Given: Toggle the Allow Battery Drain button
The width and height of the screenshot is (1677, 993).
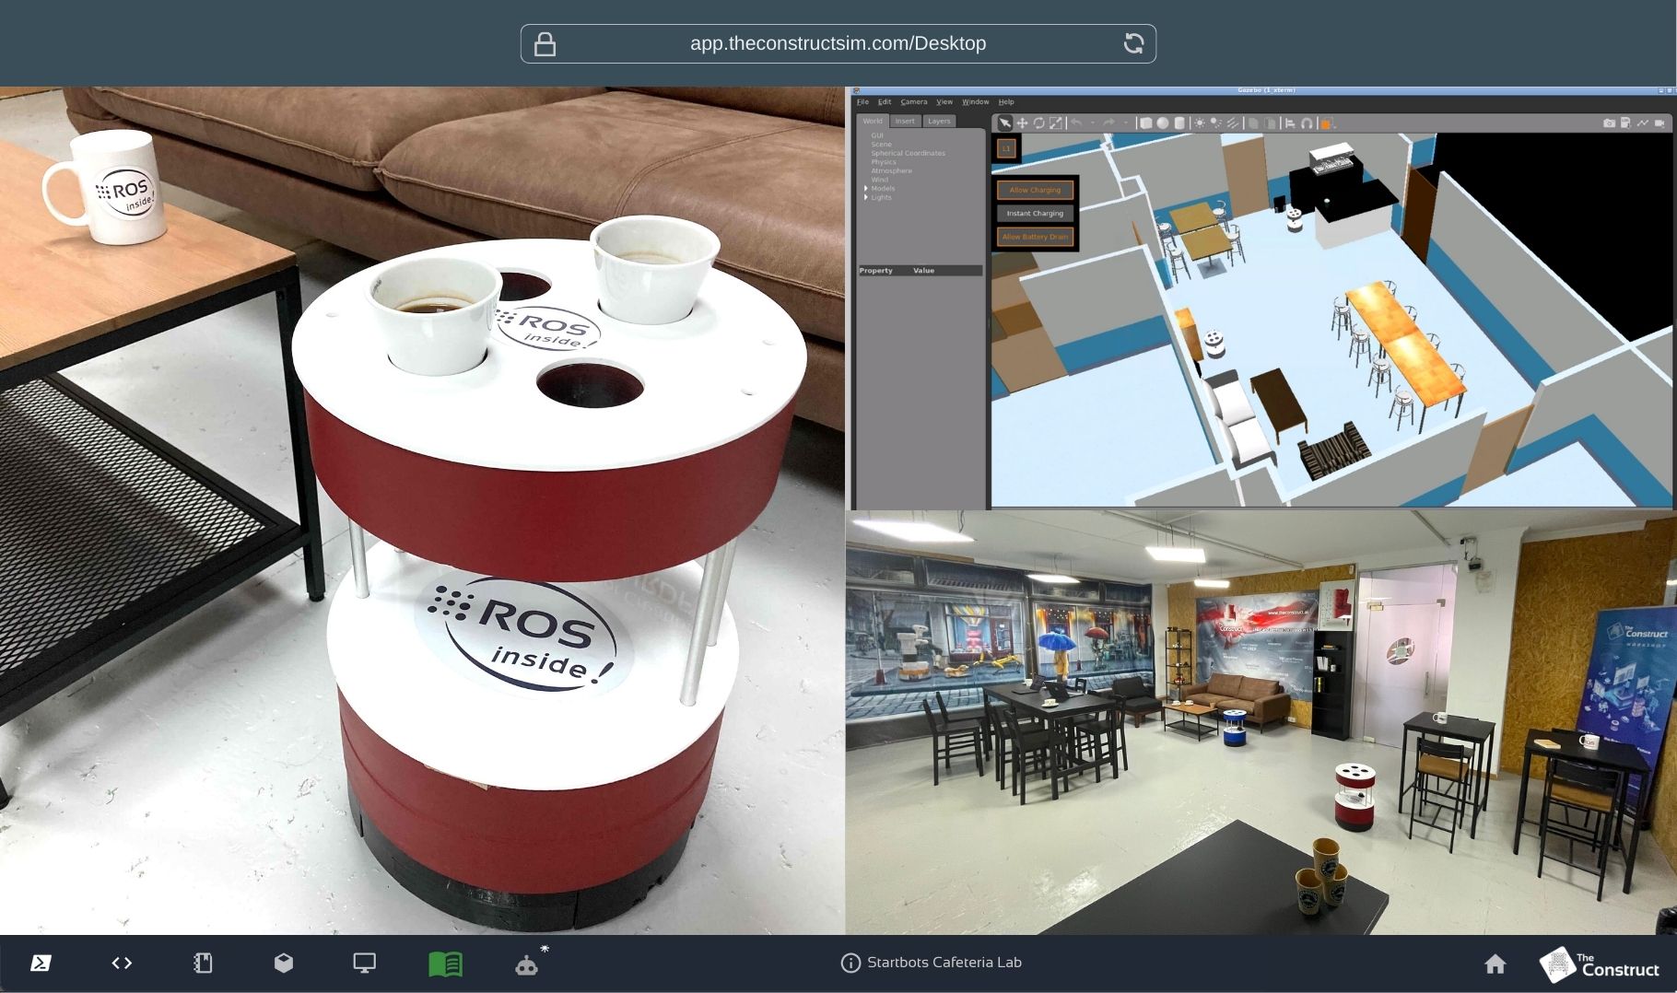Looking at the screenshot, I should coord(1035,237).
